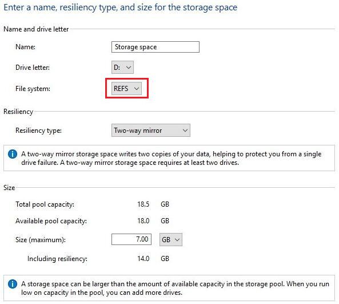The width and height of the screenshot is (339, 304).
Task: Click the File system label
Action: point(33,89)
